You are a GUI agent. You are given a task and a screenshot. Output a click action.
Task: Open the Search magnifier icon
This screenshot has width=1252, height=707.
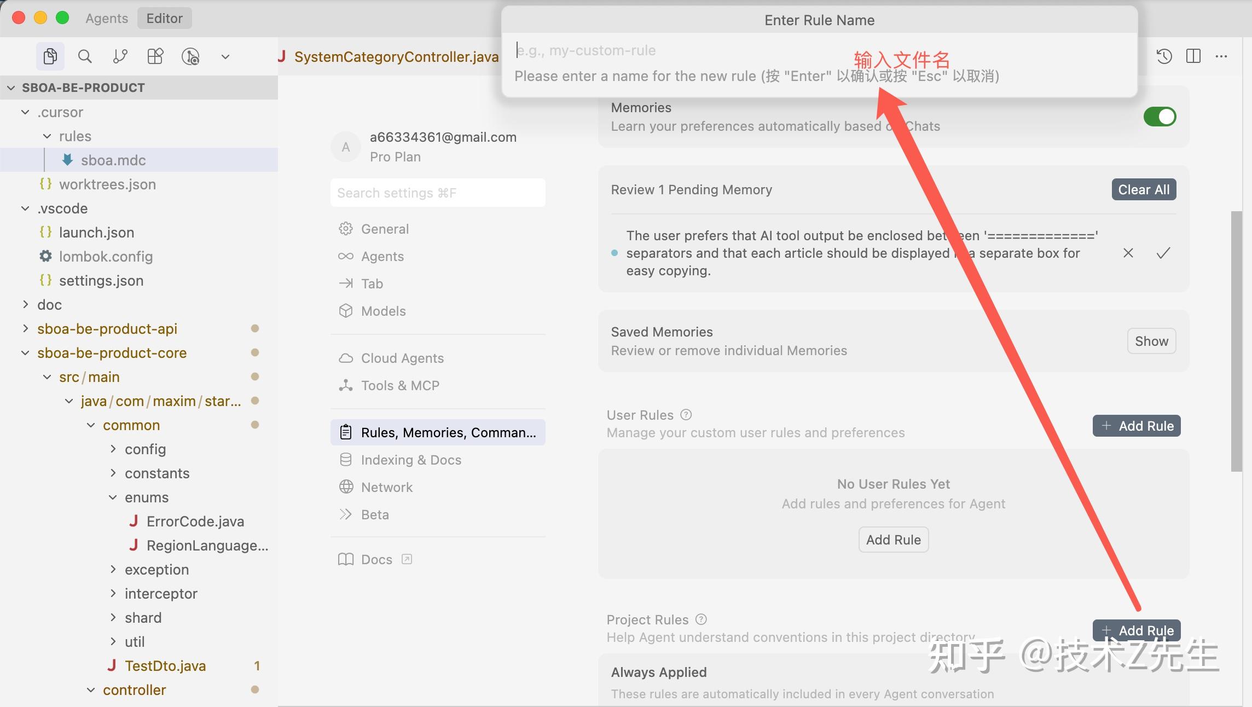click(85, 56)
